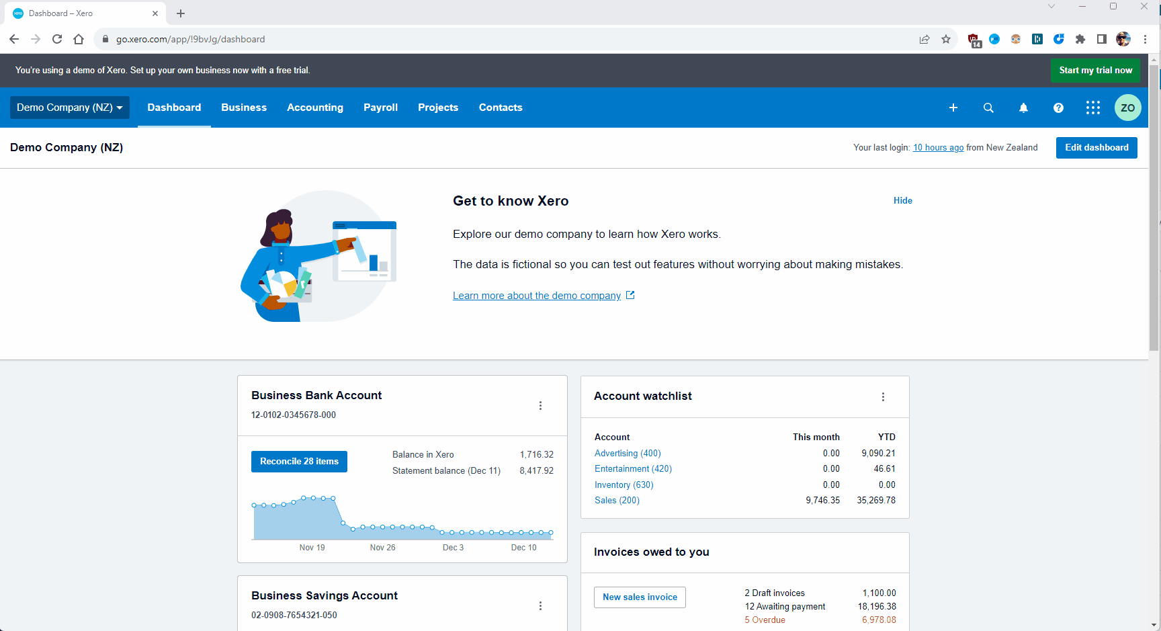Click the share page icon in address bar
The image size is (1161, 631).
click(x=924, y=39)
